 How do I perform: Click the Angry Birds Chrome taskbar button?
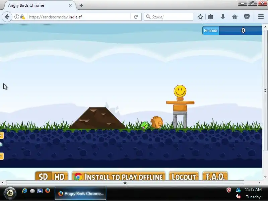[80, 194]
